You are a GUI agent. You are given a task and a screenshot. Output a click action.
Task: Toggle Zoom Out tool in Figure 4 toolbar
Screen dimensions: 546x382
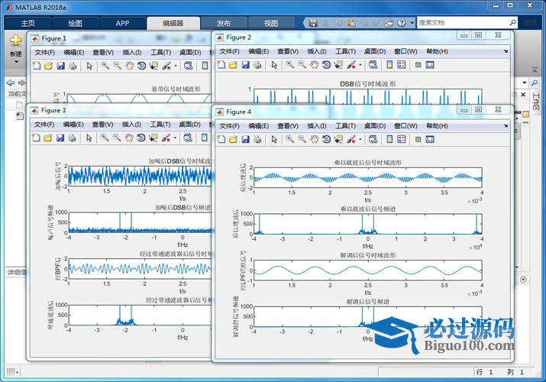click(302, 139)
